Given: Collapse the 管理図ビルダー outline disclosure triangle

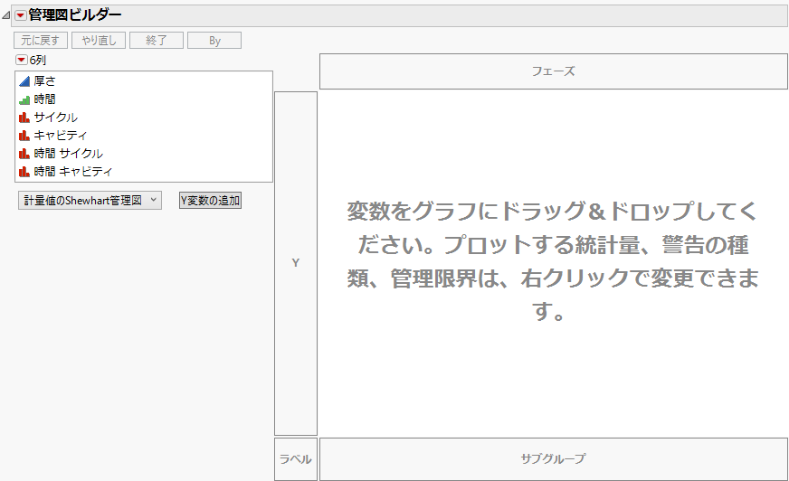Looking at the screenshot, I should coord(6,15).
